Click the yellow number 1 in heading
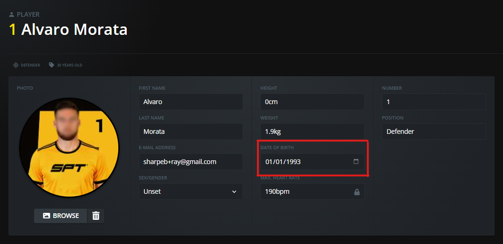Image resolution: width=503 pixels, height=244 pixels. coord(13,29)
